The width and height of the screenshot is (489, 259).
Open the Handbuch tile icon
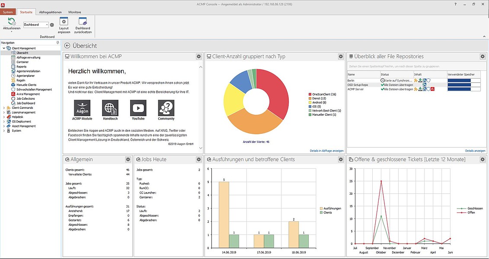pyautogui.click(x=110, y=108)
